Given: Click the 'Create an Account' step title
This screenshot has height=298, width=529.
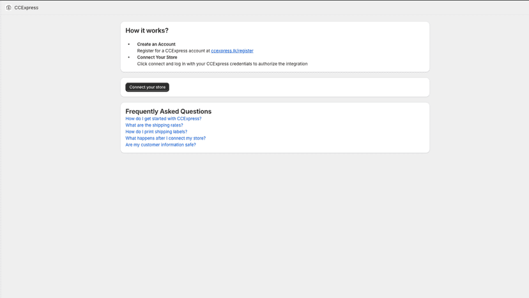Looking at the screenshot, I should 156,44.
